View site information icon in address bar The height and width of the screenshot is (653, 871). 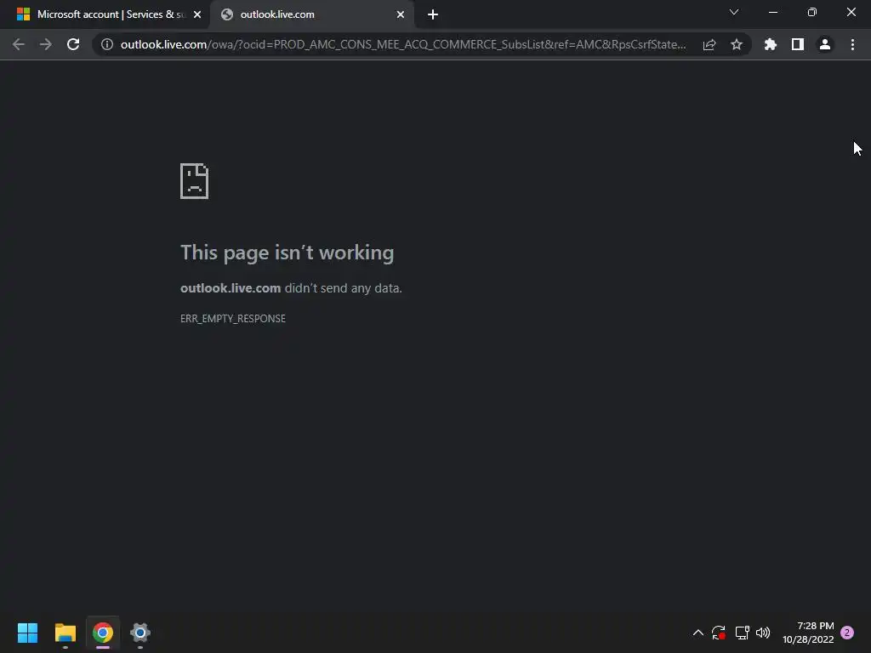coord(106,44)
